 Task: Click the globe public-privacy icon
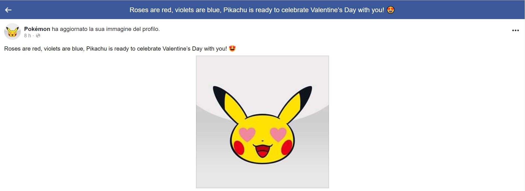coord(38,36)
